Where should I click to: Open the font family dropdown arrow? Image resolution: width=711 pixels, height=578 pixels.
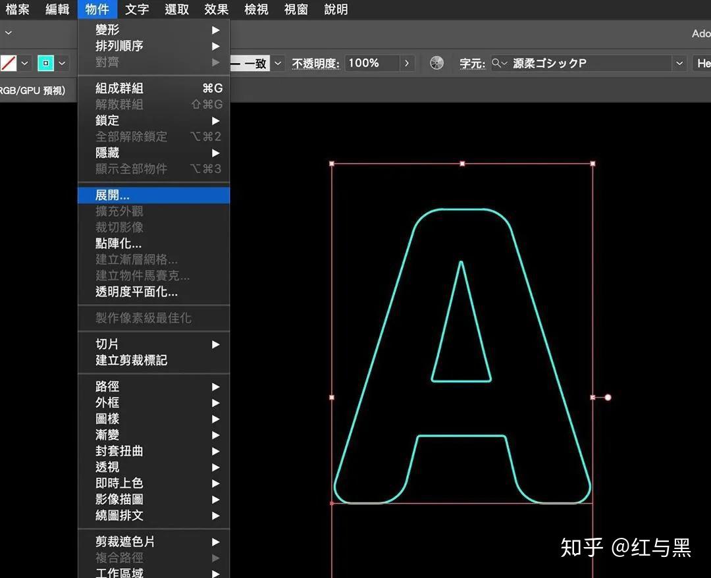coord(679,63)
